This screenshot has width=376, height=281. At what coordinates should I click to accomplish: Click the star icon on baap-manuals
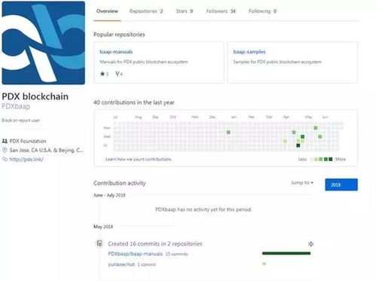(x=102, y=74)
